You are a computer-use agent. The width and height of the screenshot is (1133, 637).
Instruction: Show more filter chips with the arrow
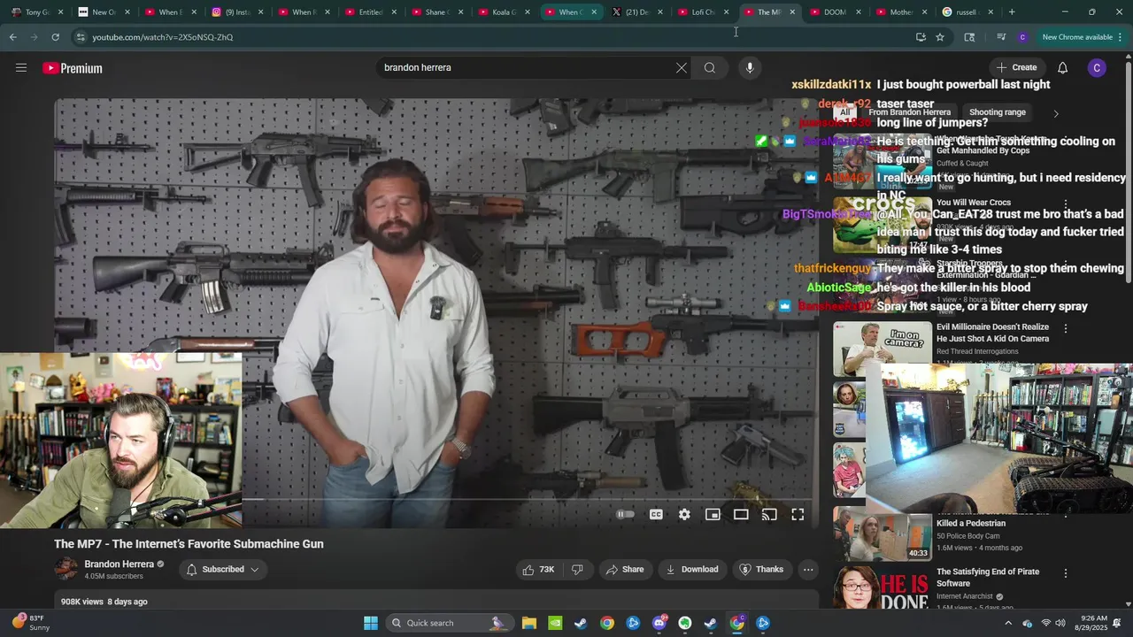(1055, 113)
